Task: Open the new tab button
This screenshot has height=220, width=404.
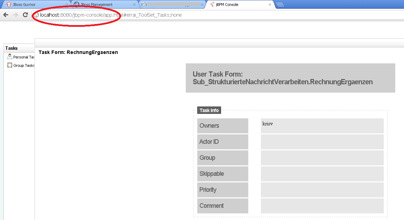Action: coord(280,5)
